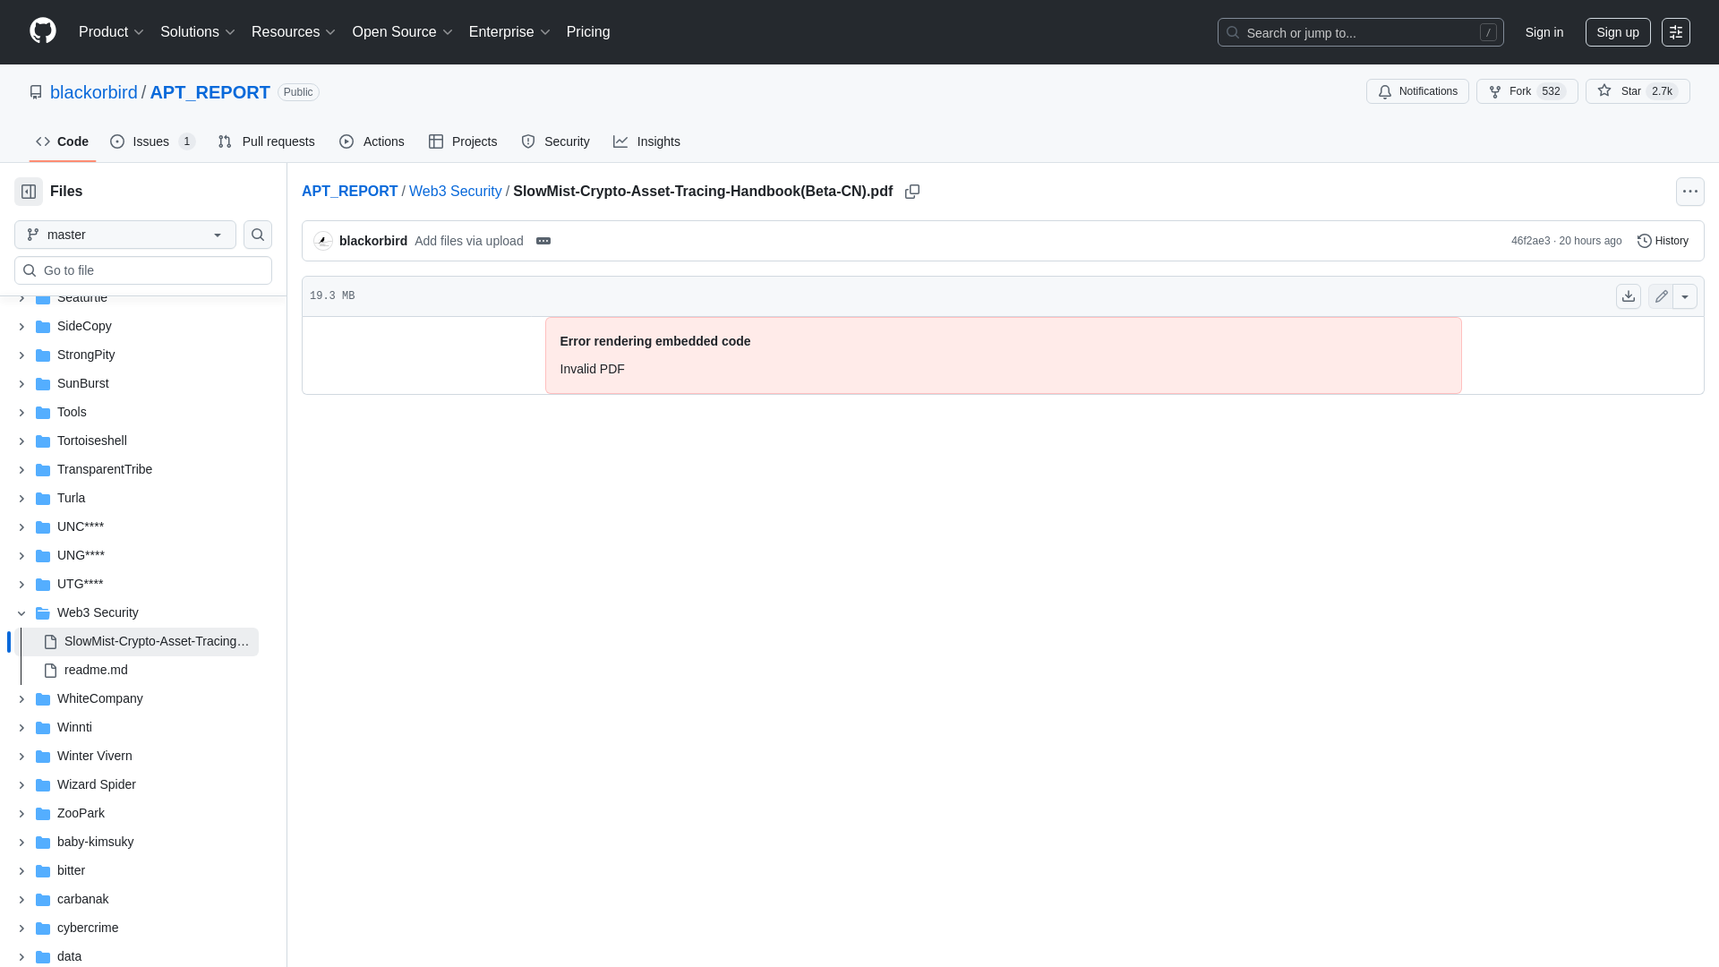Open the Add files via upload commit
The height and width of the screenshot is (967, 1719).
pos(469,241)
